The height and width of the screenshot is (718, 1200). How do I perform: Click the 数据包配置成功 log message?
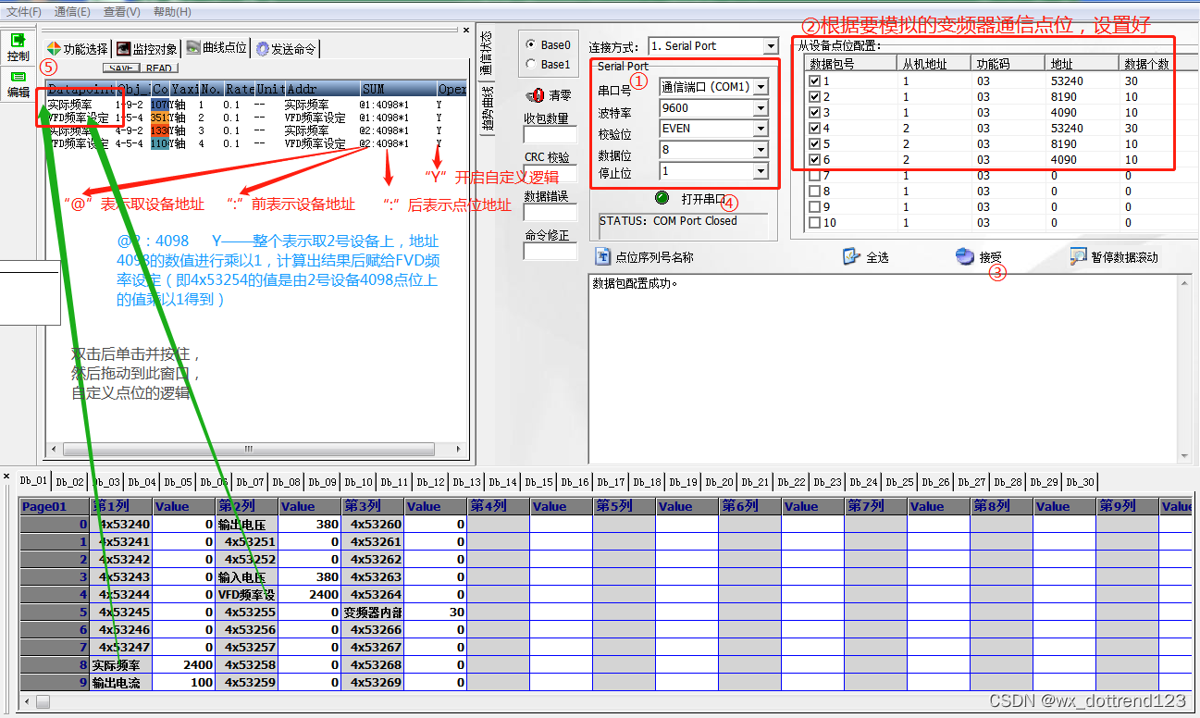(x=635, y=283)
